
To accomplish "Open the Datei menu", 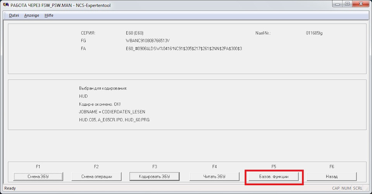I will point(14,15).
